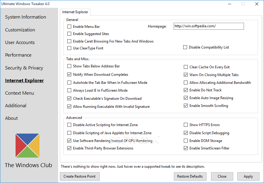
Task: Toggle Disable Compatibility List checkbox
Action: tap(185, 47)
